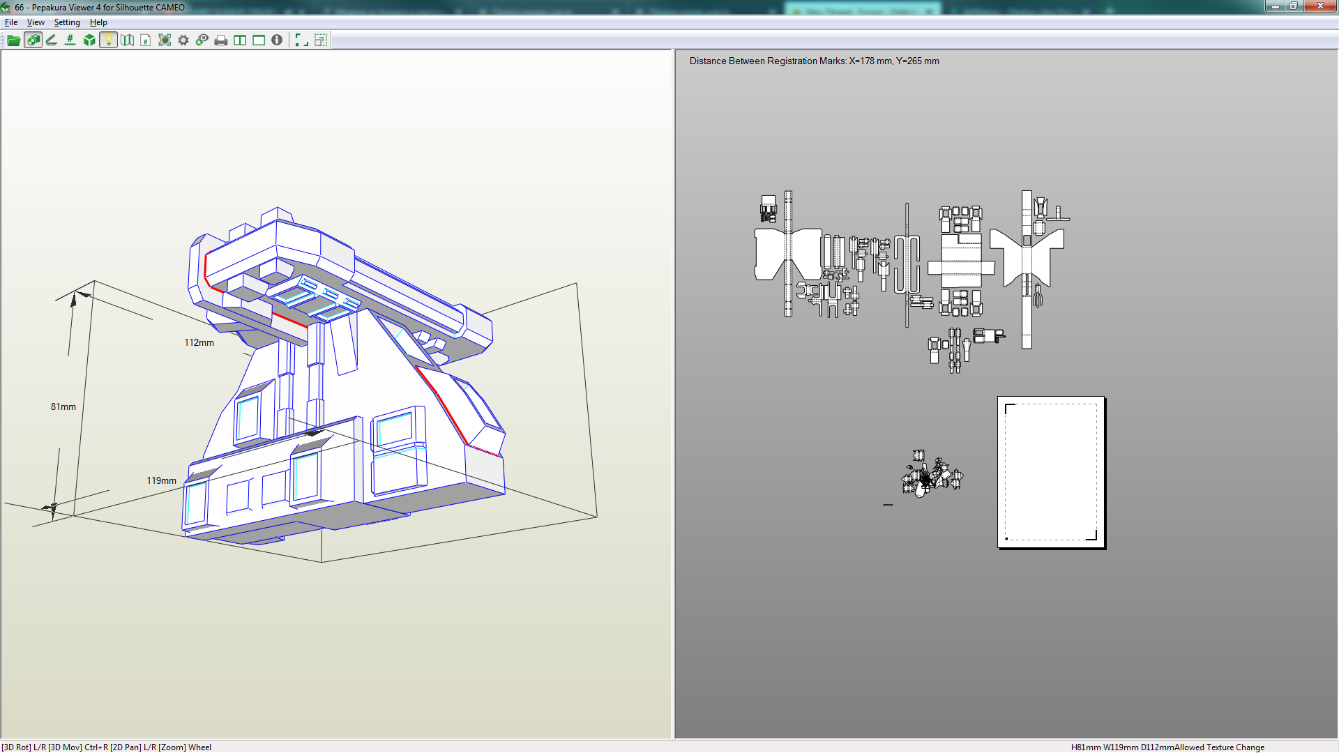Switch to split two-pane view layout

[240, 40]
